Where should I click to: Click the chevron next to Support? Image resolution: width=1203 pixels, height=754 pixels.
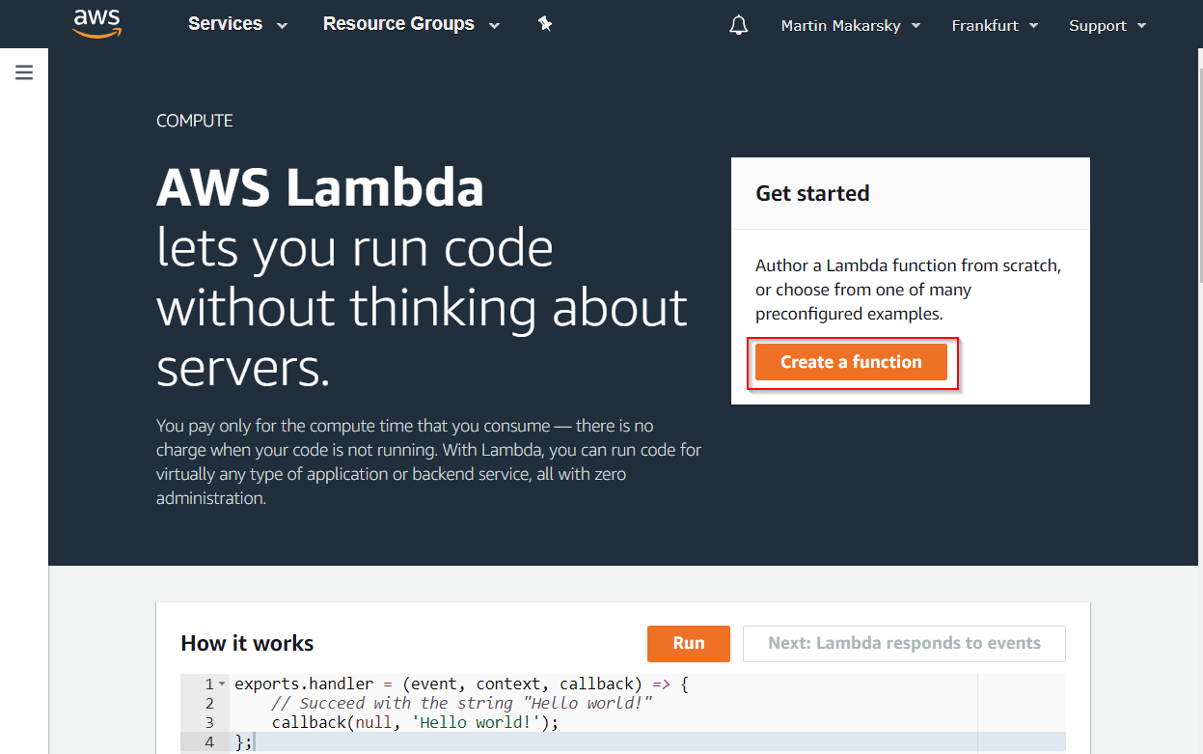(x=1142, y=26)
